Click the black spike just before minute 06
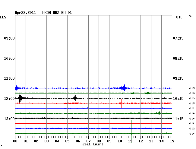The height and width of the screenshot is (149, 196). [76, 98]
